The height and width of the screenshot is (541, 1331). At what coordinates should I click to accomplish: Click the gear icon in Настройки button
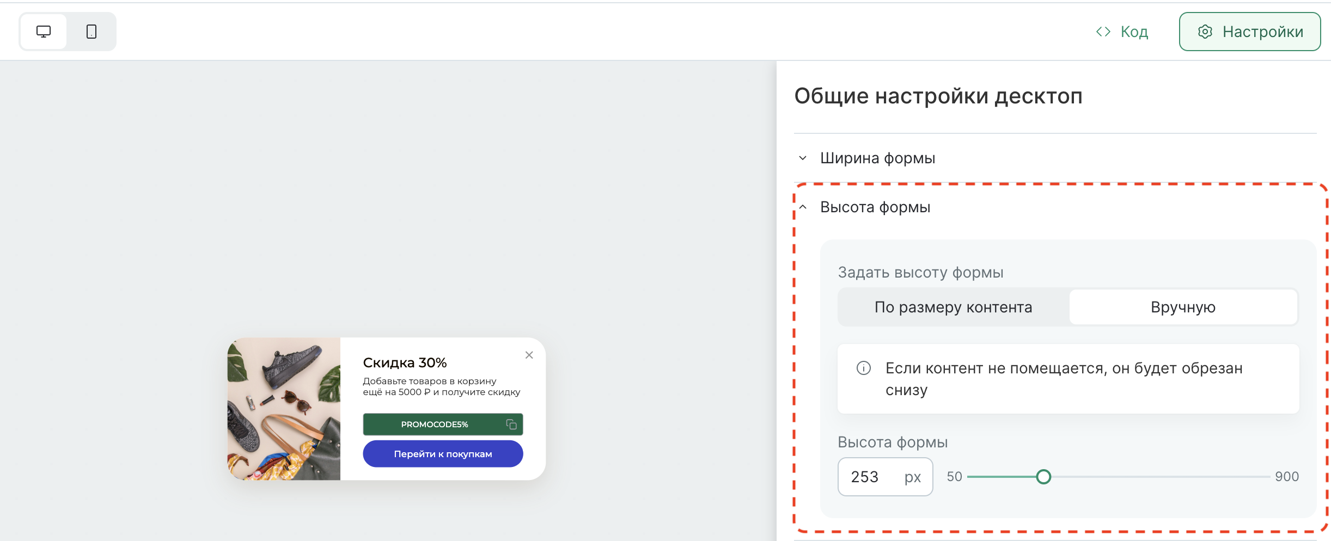click(1206, 32)
